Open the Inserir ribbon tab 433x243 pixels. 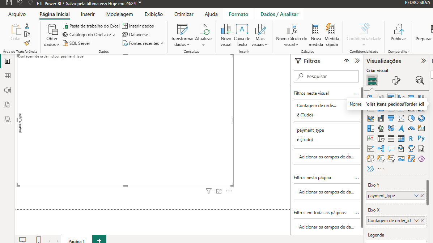coord(88,14)
